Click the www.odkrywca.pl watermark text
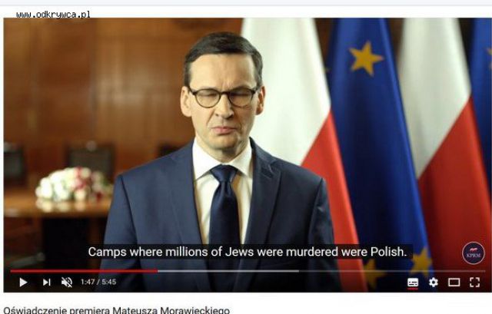Image resolution: width=492 pixels, height=314 pixels. 53,15
